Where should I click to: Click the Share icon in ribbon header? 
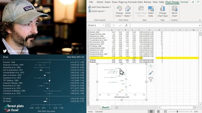[x=193, y=2]
